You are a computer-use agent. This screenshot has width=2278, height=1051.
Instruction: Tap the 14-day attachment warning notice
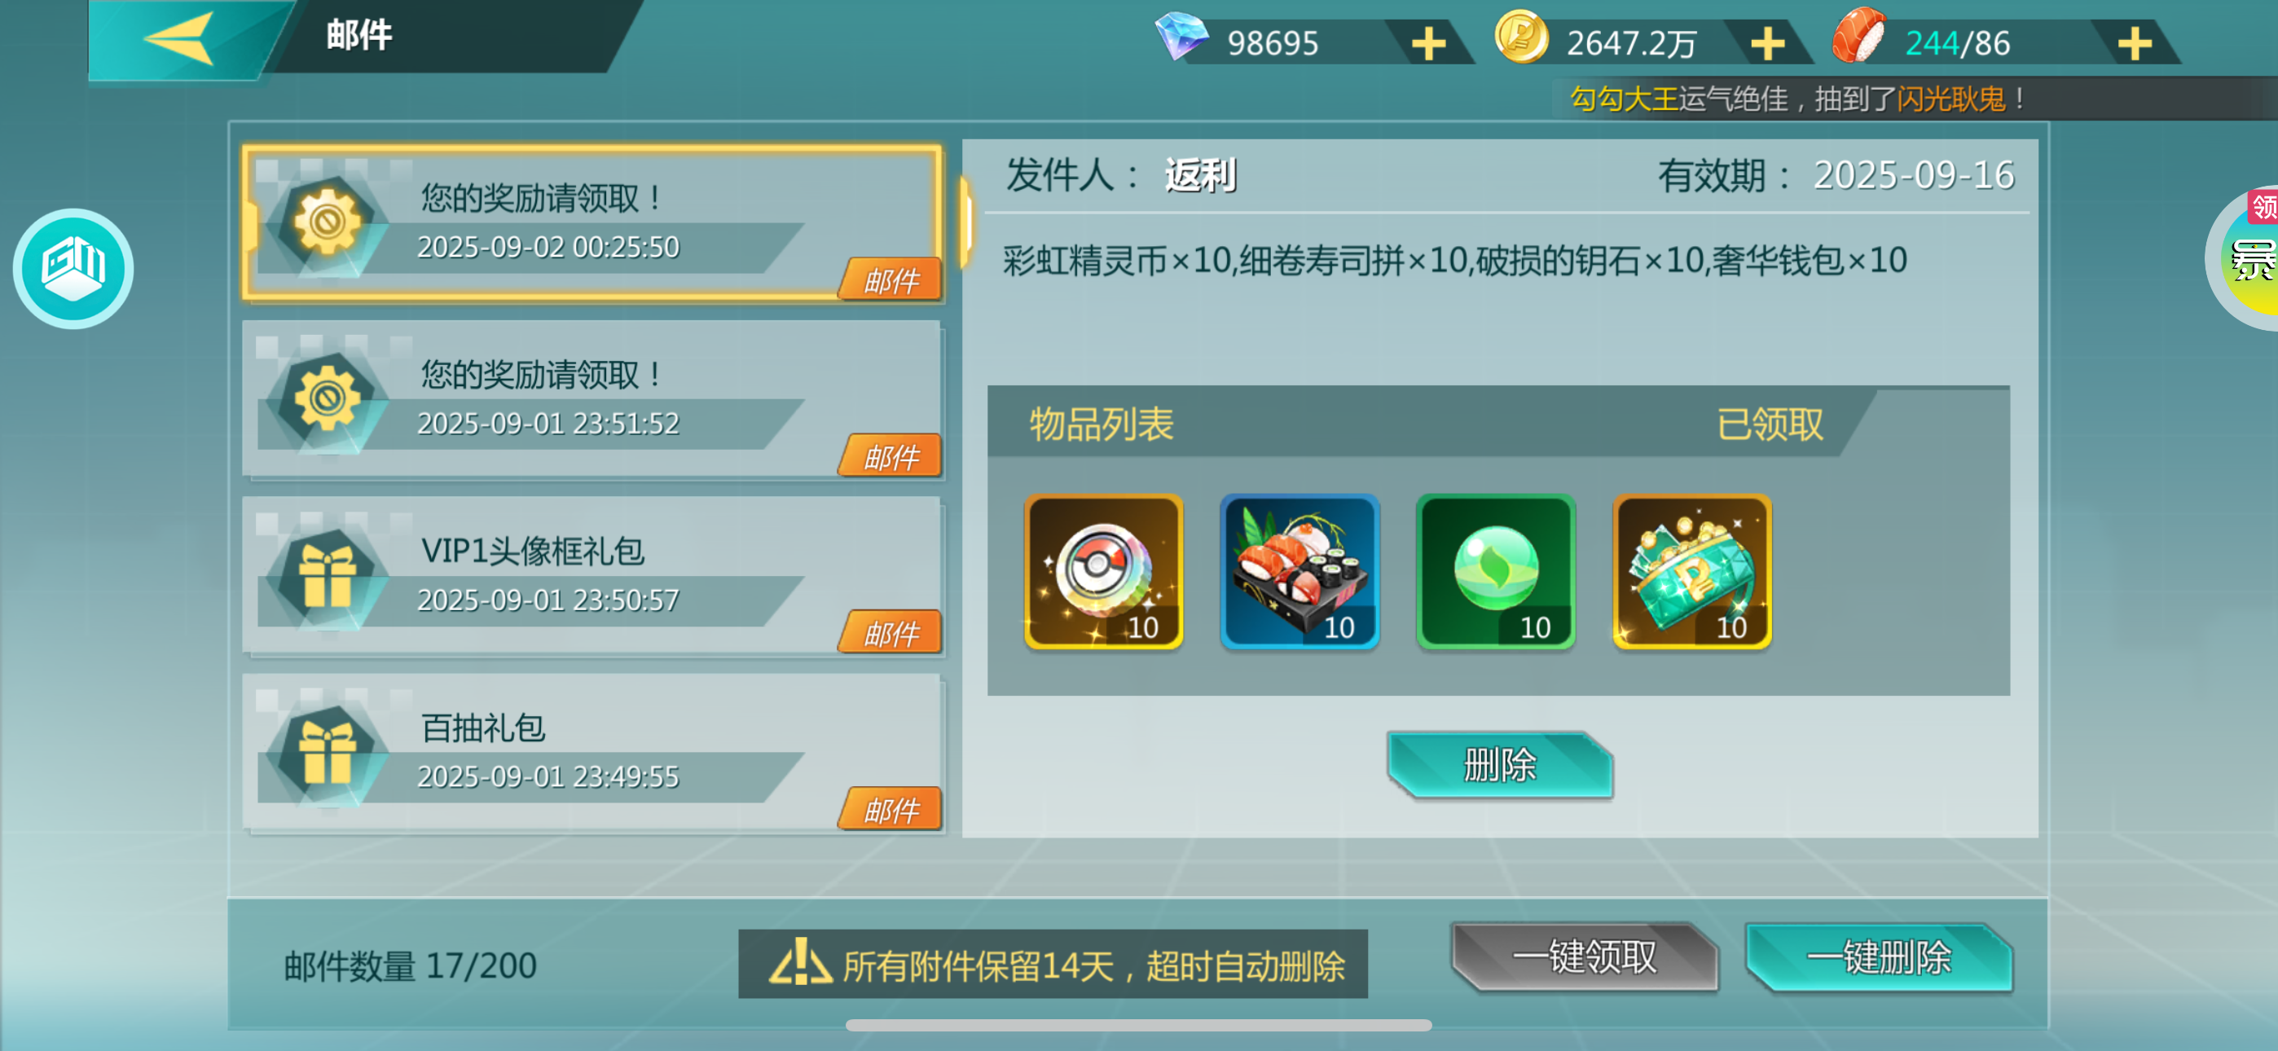[1053, 965]
